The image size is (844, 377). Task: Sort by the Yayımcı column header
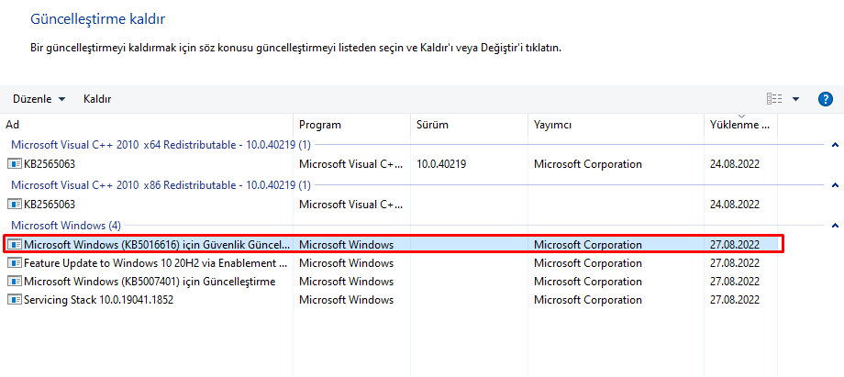click(616, 125)
